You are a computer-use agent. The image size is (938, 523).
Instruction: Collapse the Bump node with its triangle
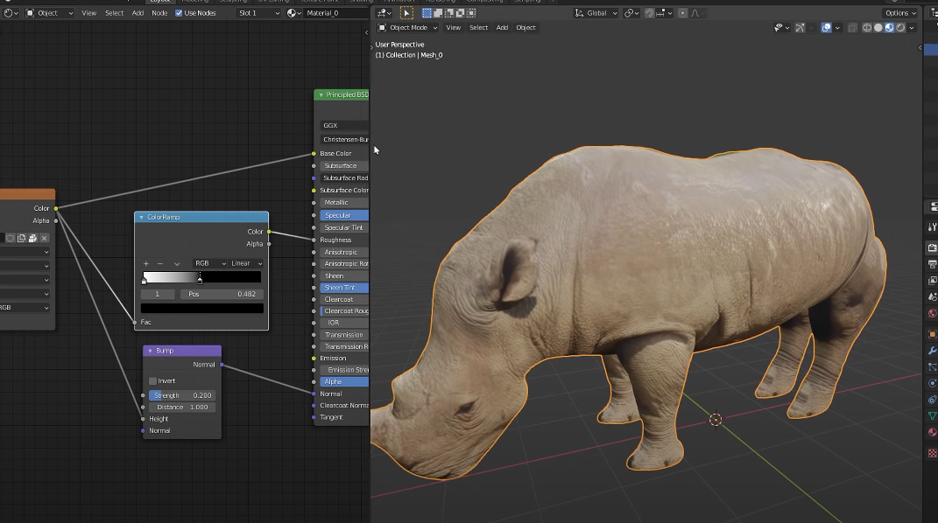150,351
